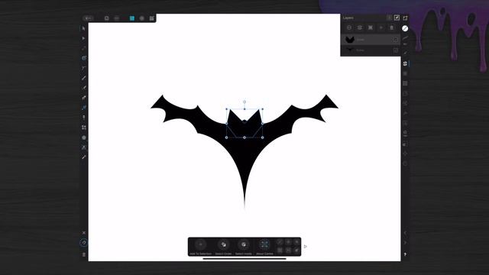
Task: Tap Redo arrow at bottom right
Action: (x=405, y=243)
